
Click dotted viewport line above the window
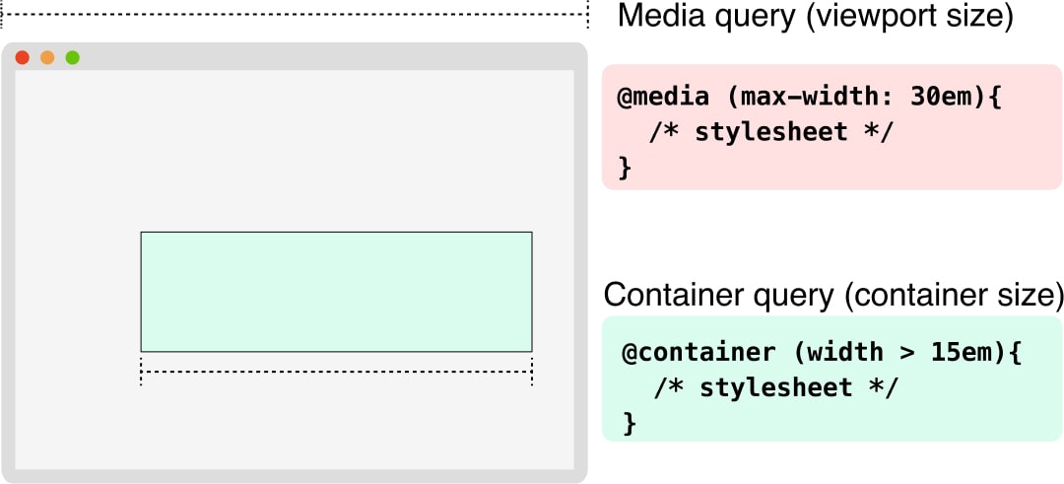(x=296, y=15)
